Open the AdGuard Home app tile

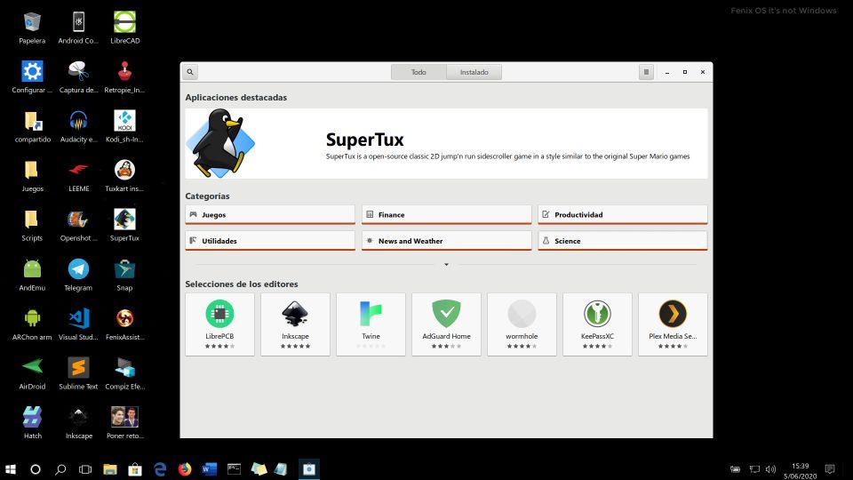tap(446, 324)
